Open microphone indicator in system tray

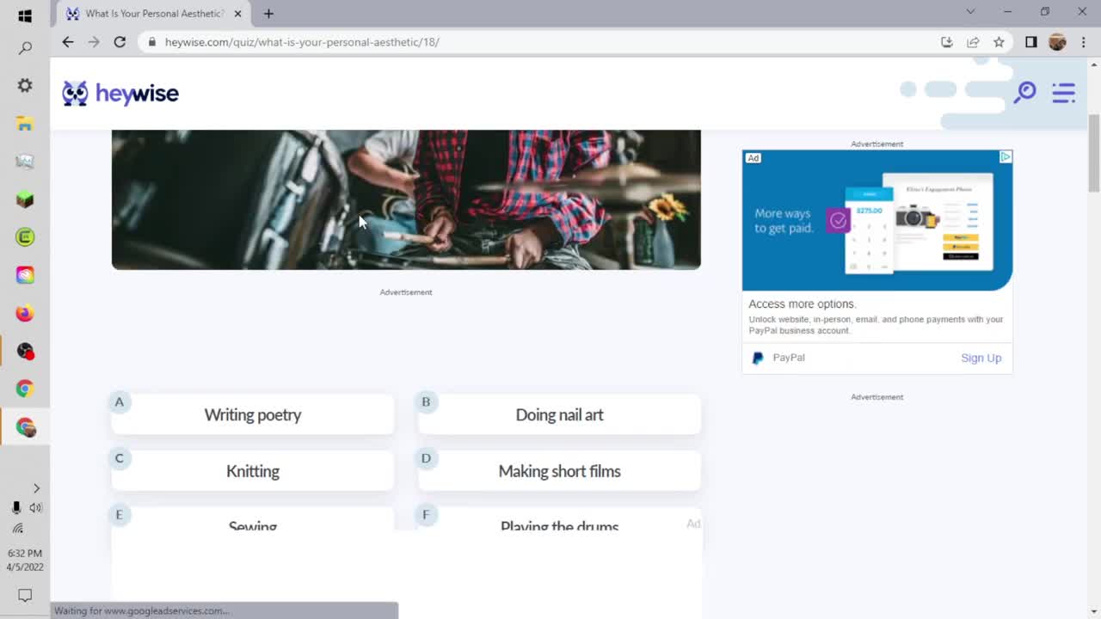pyautogui.click(x=15, y=507)
